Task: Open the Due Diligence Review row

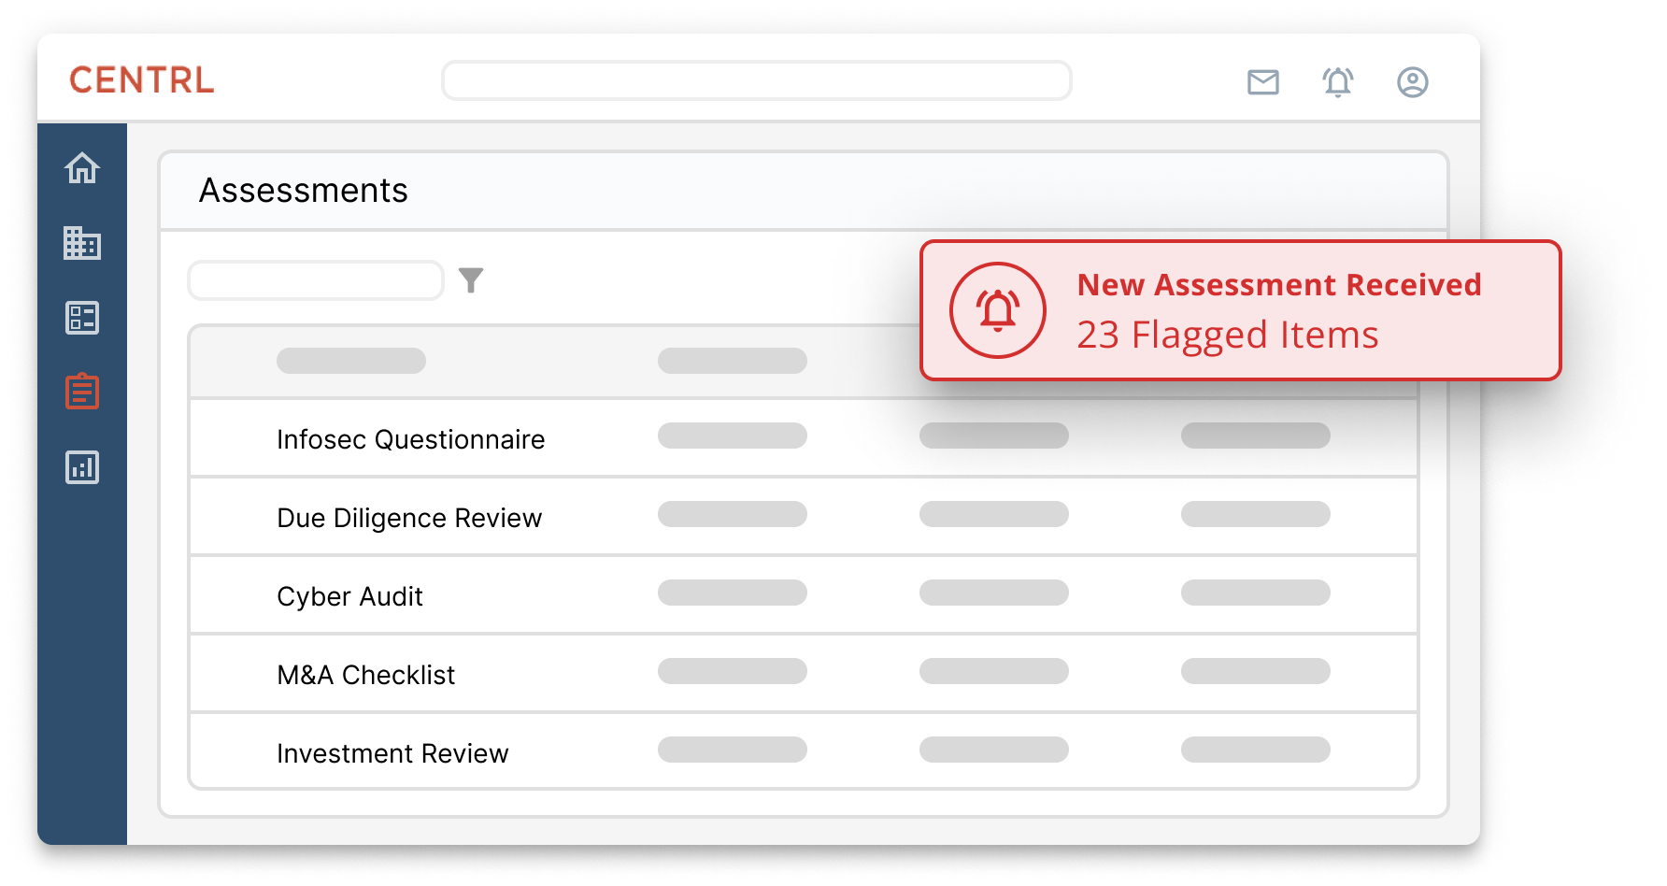Action: pyautogui.click(x=409, y=518)
